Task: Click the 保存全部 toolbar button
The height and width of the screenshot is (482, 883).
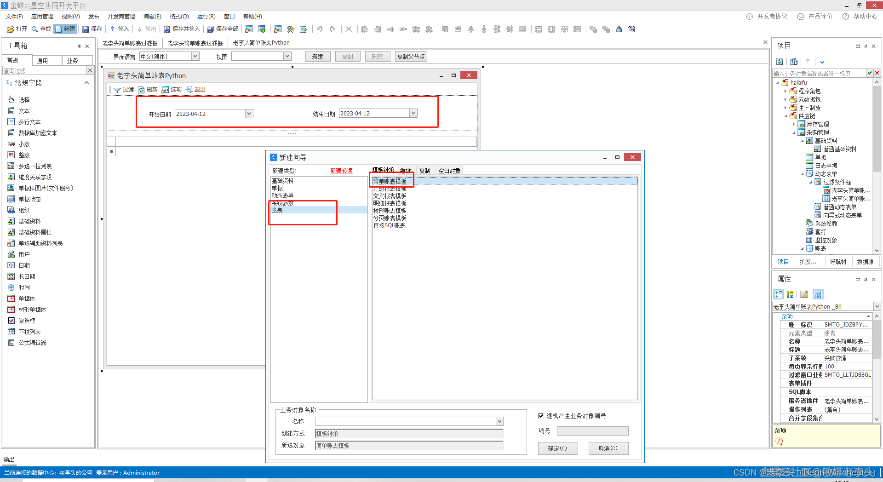Action: [x=223, y=29]
